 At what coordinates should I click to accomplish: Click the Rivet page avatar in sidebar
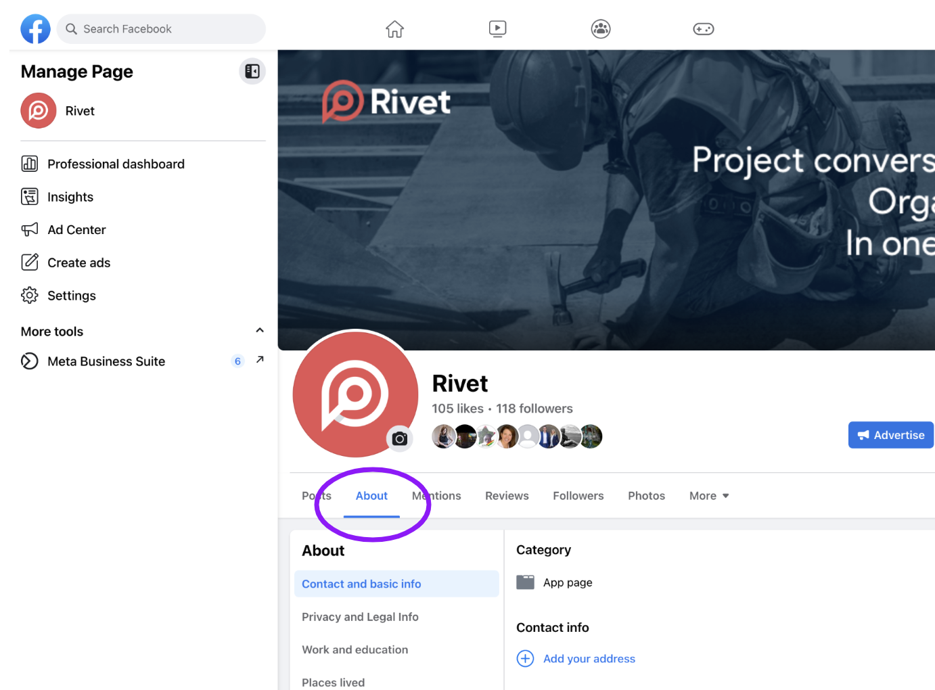(x=39, y=110)
